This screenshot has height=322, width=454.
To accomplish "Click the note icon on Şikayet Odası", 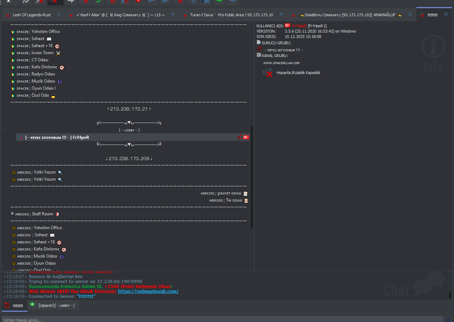I will click(245, 193).
